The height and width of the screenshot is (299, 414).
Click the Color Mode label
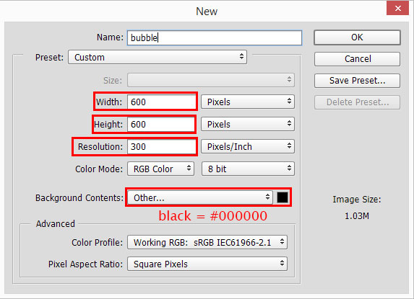click(99, 169)
